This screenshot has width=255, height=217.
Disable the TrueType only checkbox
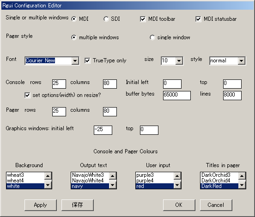[87, 60]
